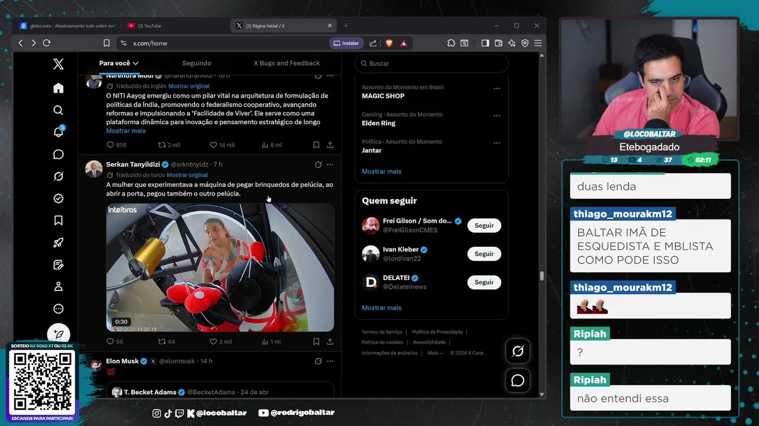Share the Serkan Tanyildizi post
759x426 pixels.
click(330, 341)
